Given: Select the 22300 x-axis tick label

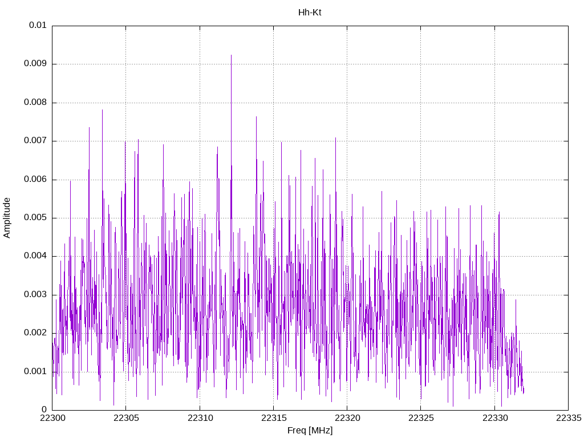Looking at the screenshot, I should (x=52, y=419).
